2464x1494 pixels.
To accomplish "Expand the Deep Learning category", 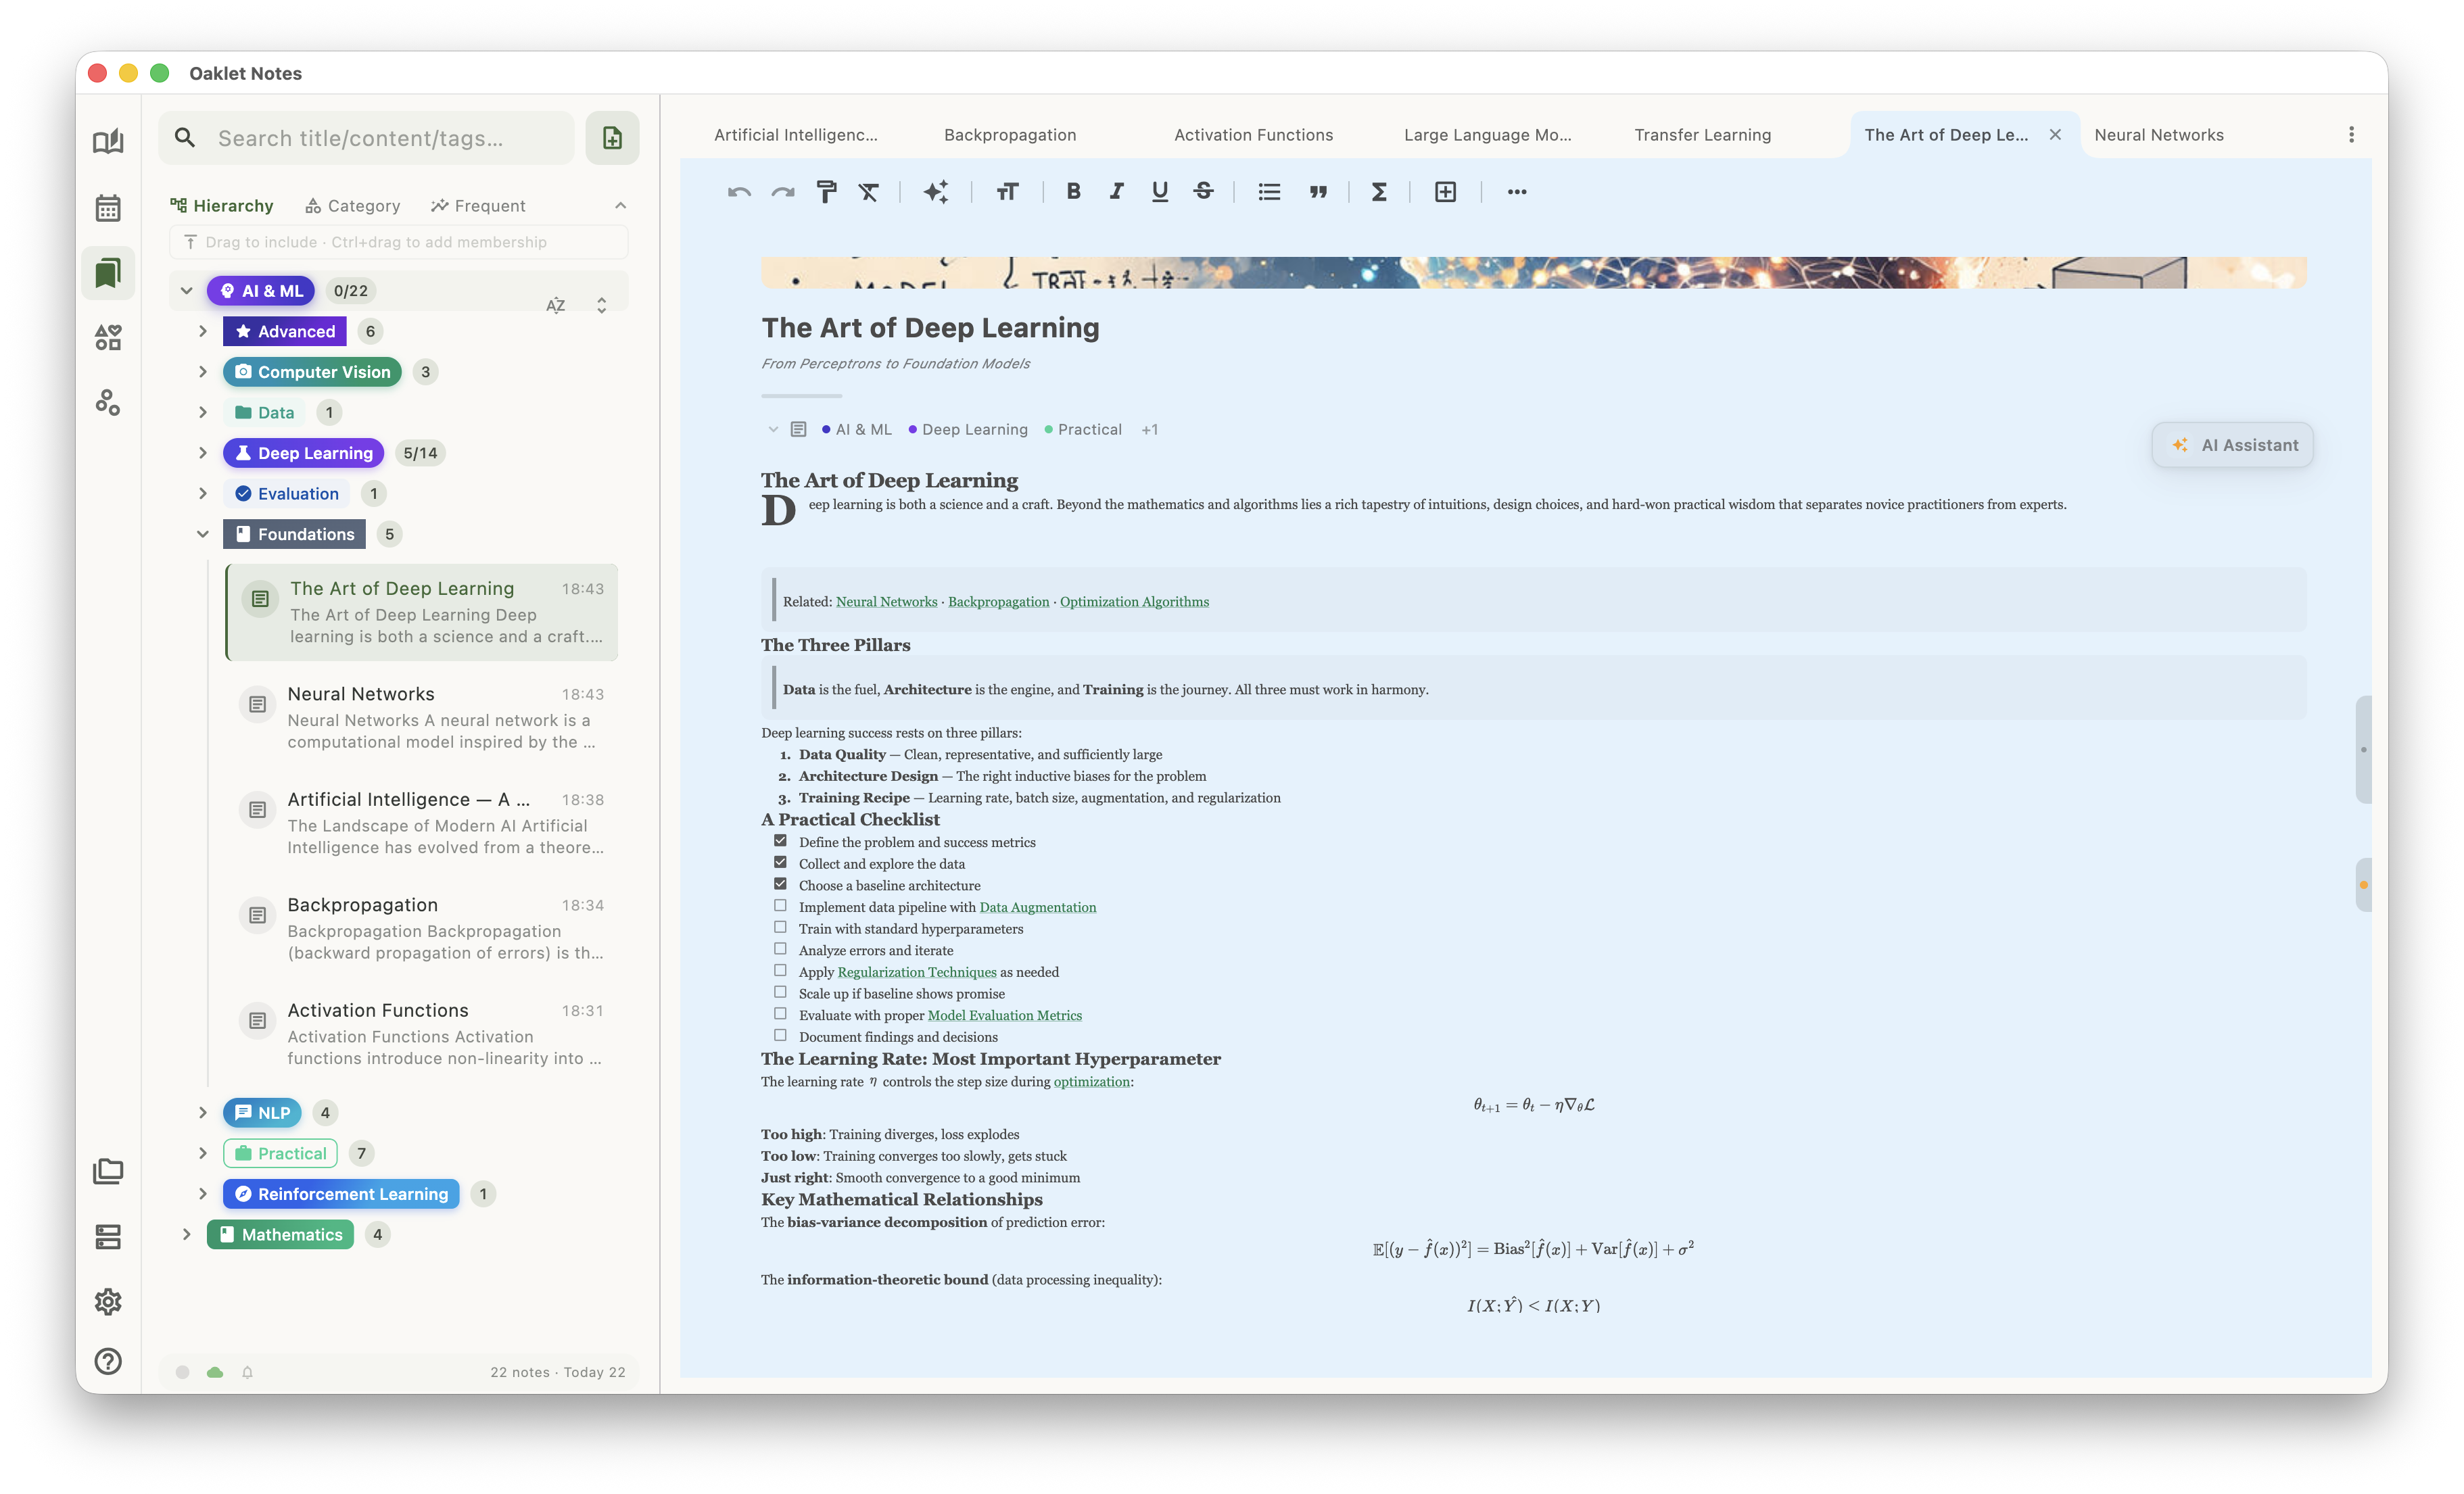I will click(x=203, y=453).
